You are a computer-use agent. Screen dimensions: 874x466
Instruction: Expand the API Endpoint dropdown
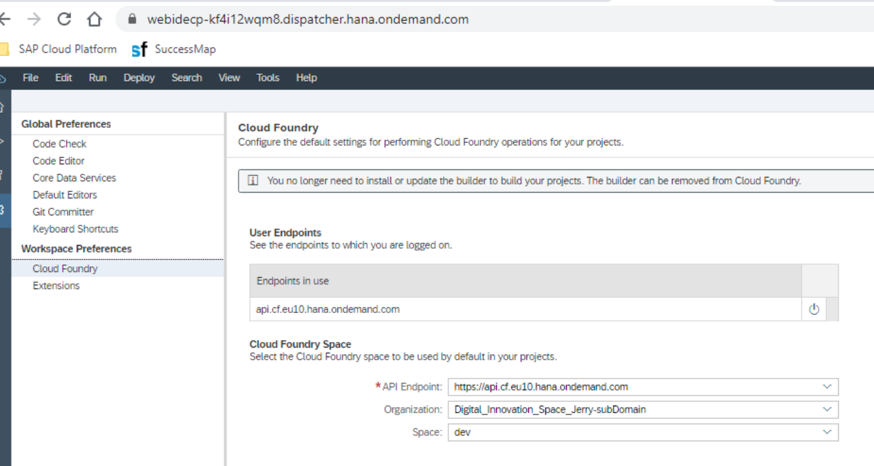pyautogui.click(x=827, y=387)
